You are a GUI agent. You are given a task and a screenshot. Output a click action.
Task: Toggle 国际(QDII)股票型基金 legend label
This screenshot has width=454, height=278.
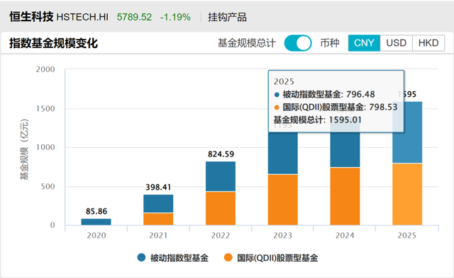tap(277, 257)
